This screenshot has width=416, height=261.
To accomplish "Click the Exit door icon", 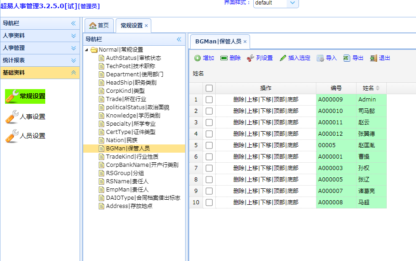I will click(373, 58).
